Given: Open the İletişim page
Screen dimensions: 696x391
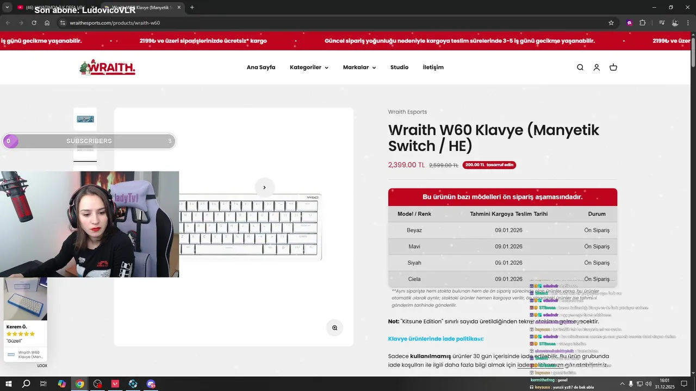Looking at the screenshot, I should [x=433, y=67].
